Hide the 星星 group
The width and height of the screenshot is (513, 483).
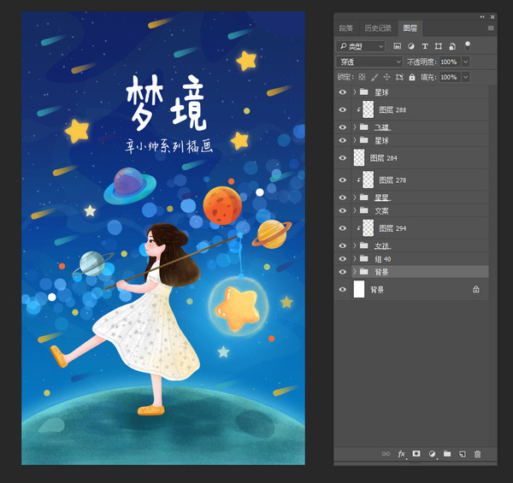pos(343,197)
